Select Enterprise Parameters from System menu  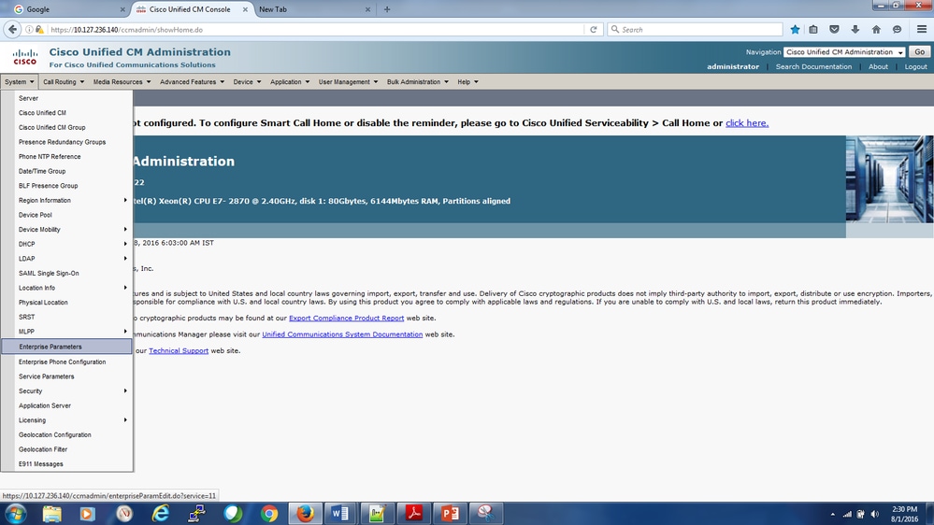[x=66, y=347]
